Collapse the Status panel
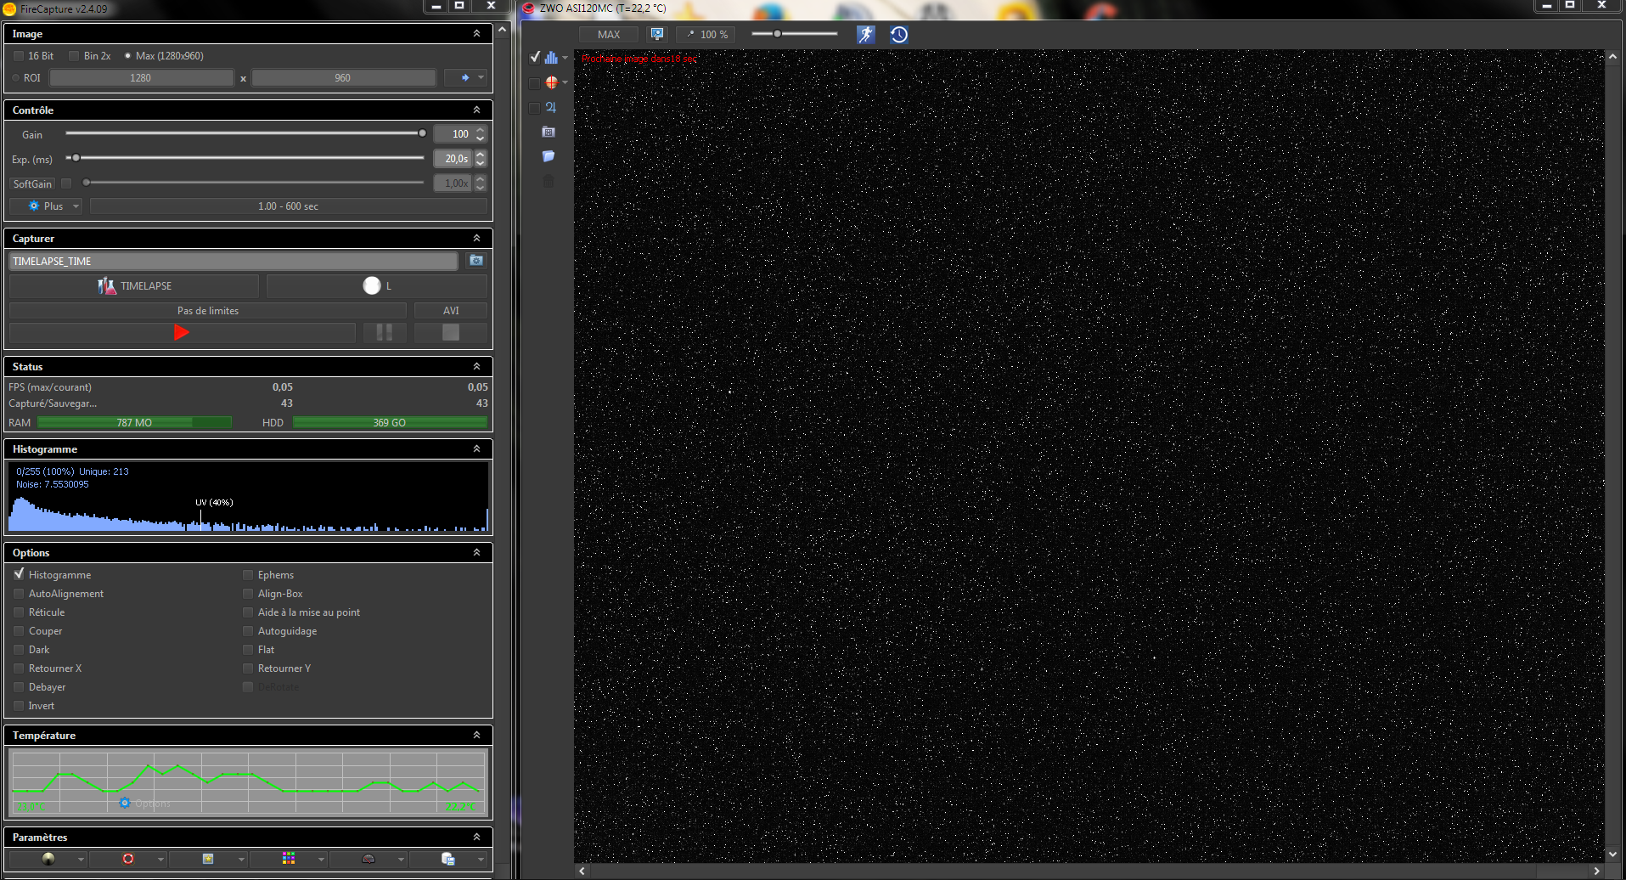Image resolution: width=1626 pixels, height=880 pixels. (x=476, y=367)
